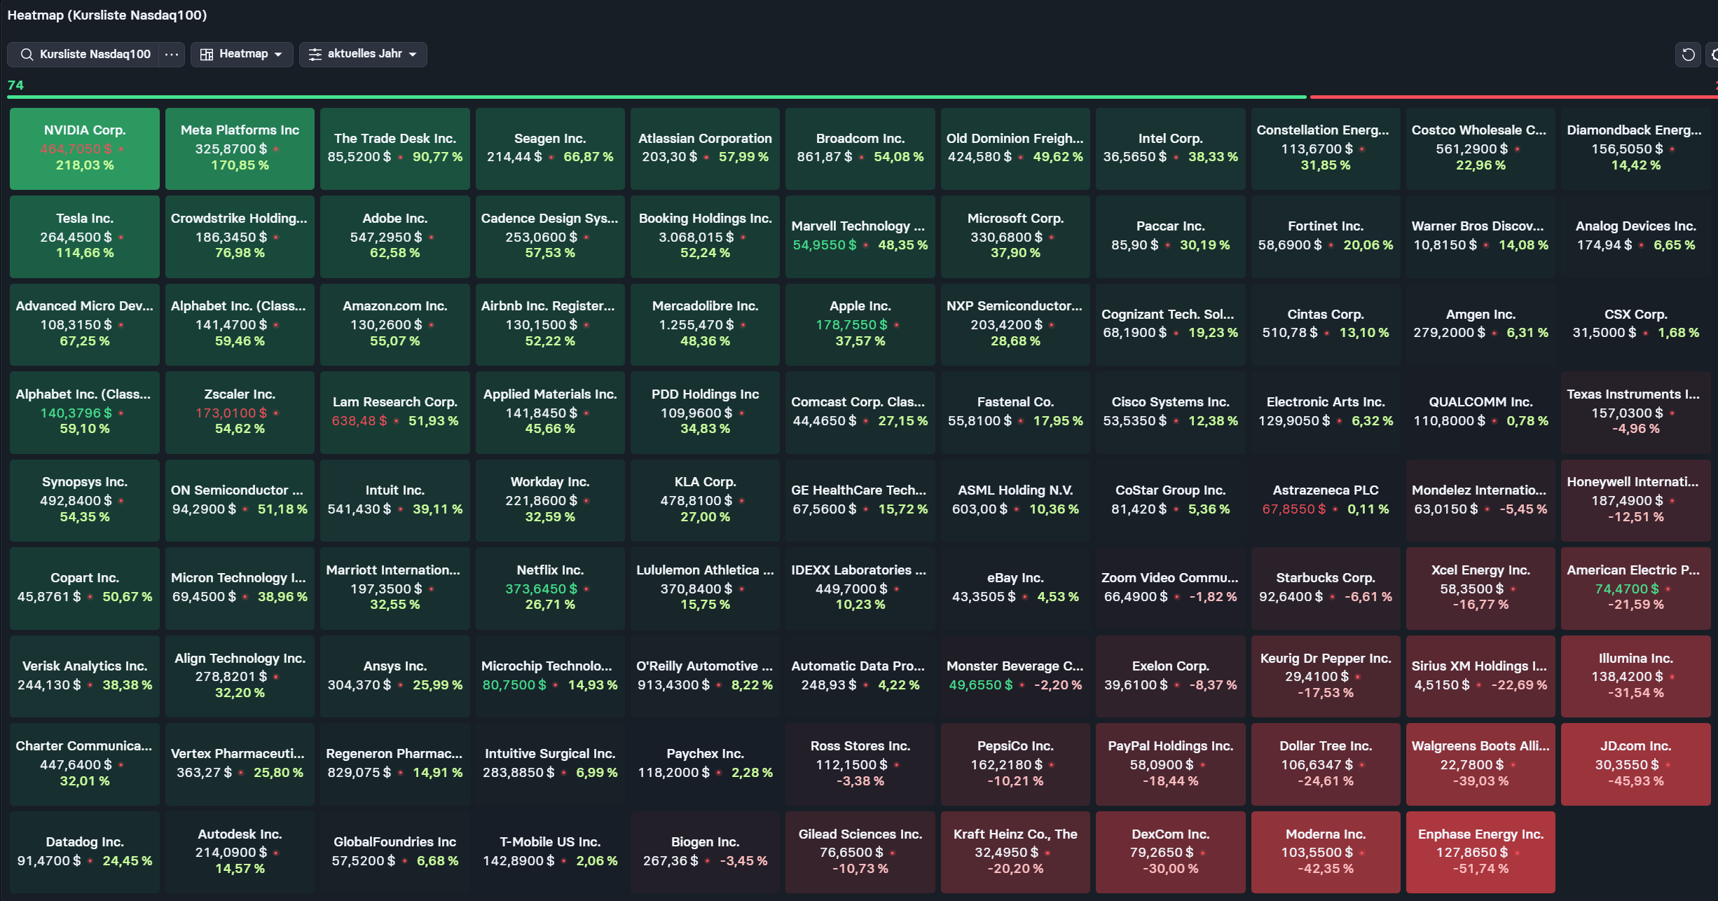Select the NVIDIA Corp. tile
This screenshot has height=901, width=1718.
coord(85,149)
